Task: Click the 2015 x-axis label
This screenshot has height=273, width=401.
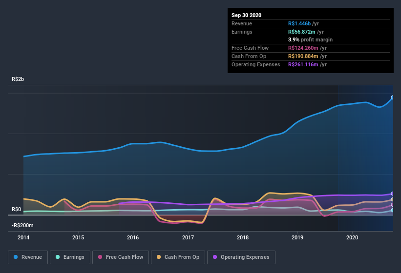Action: [78, 237]
